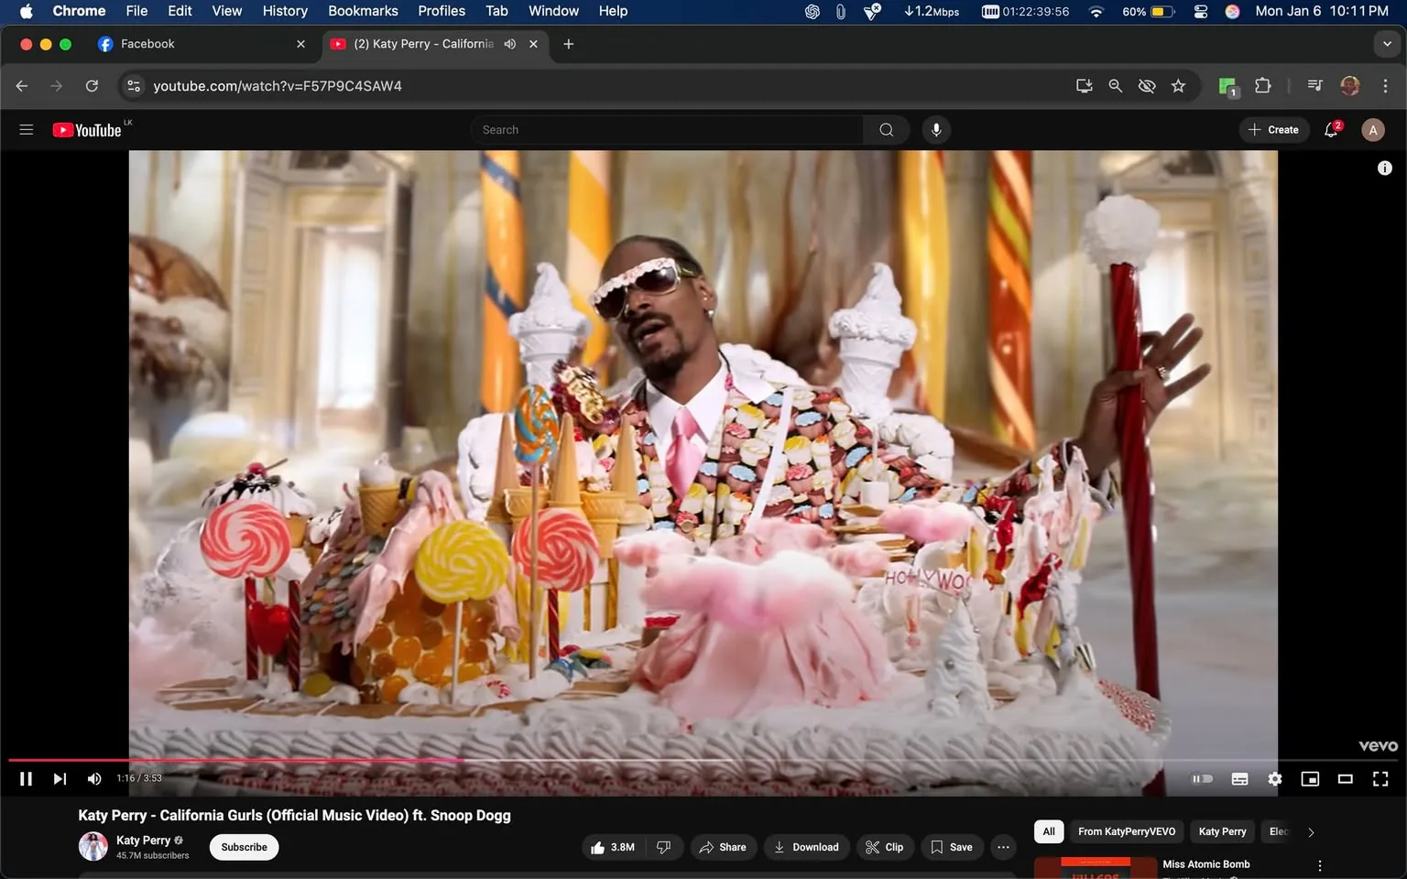Open the three-dot menu on Miss Atomic Bomb
This screenshot has width=1407, height=879.
(1319, 863)
